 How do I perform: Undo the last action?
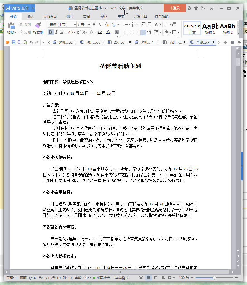pyautogui.click(x=31, y=42)
